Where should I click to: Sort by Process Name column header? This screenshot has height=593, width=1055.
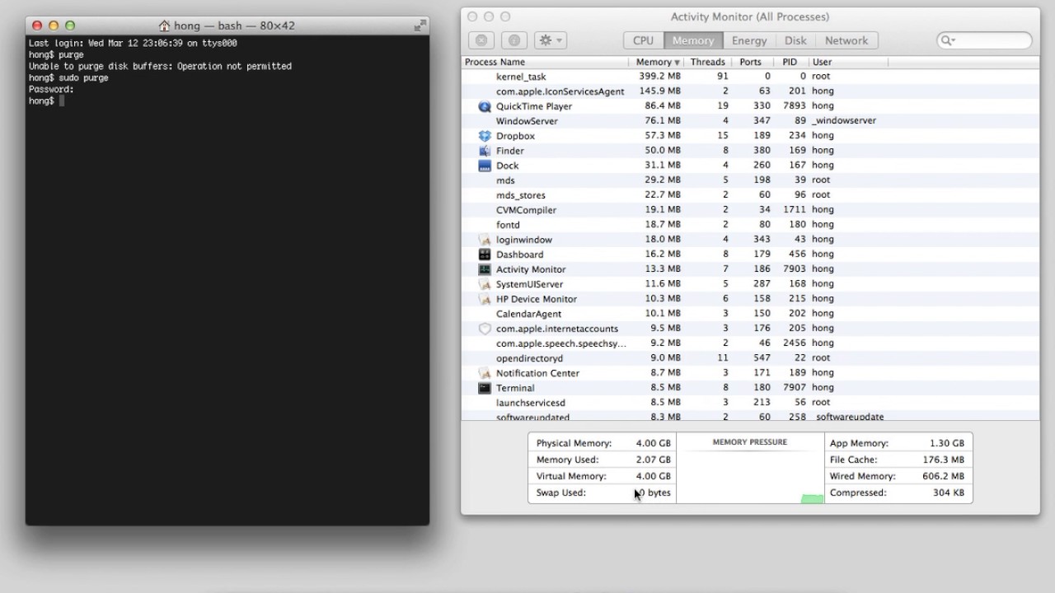[x=546, y=62]
